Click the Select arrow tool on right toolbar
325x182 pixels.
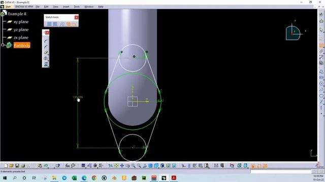321,30
